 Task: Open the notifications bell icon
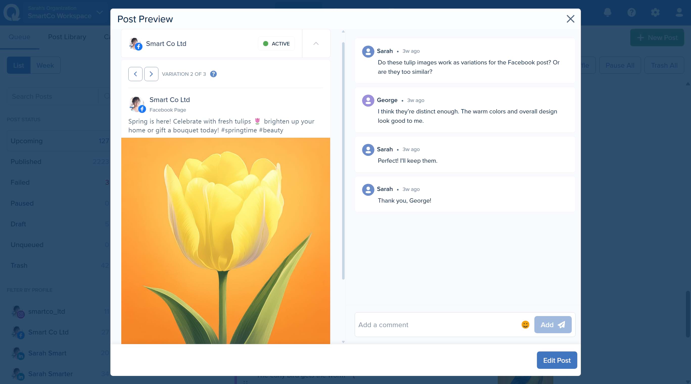click(607, 12)
